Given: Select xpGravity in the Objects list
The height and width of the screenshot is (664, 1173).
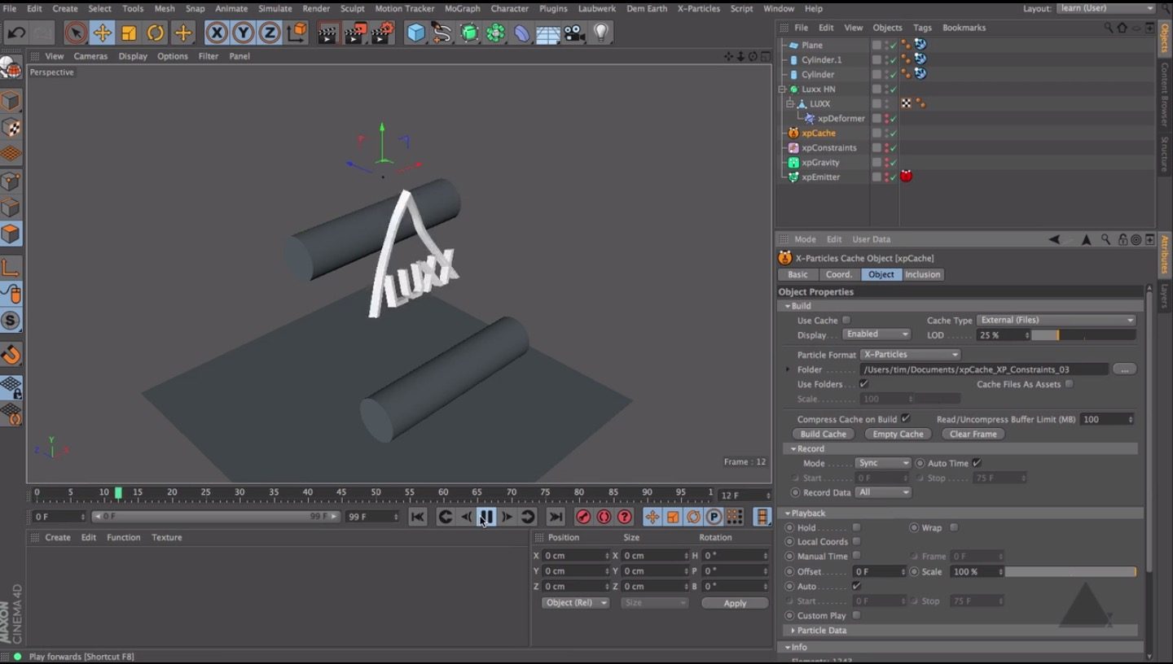Looking at the screenshot, I should [819, 162].
